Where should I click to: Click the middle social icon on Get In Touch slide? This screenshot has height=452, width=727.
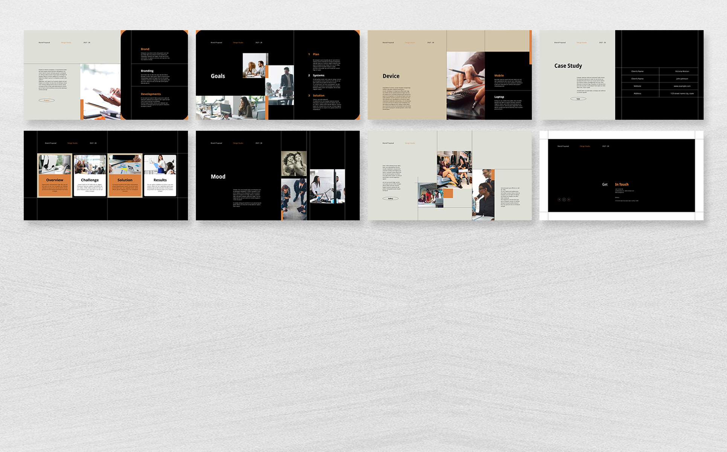(x=564, y=200)
